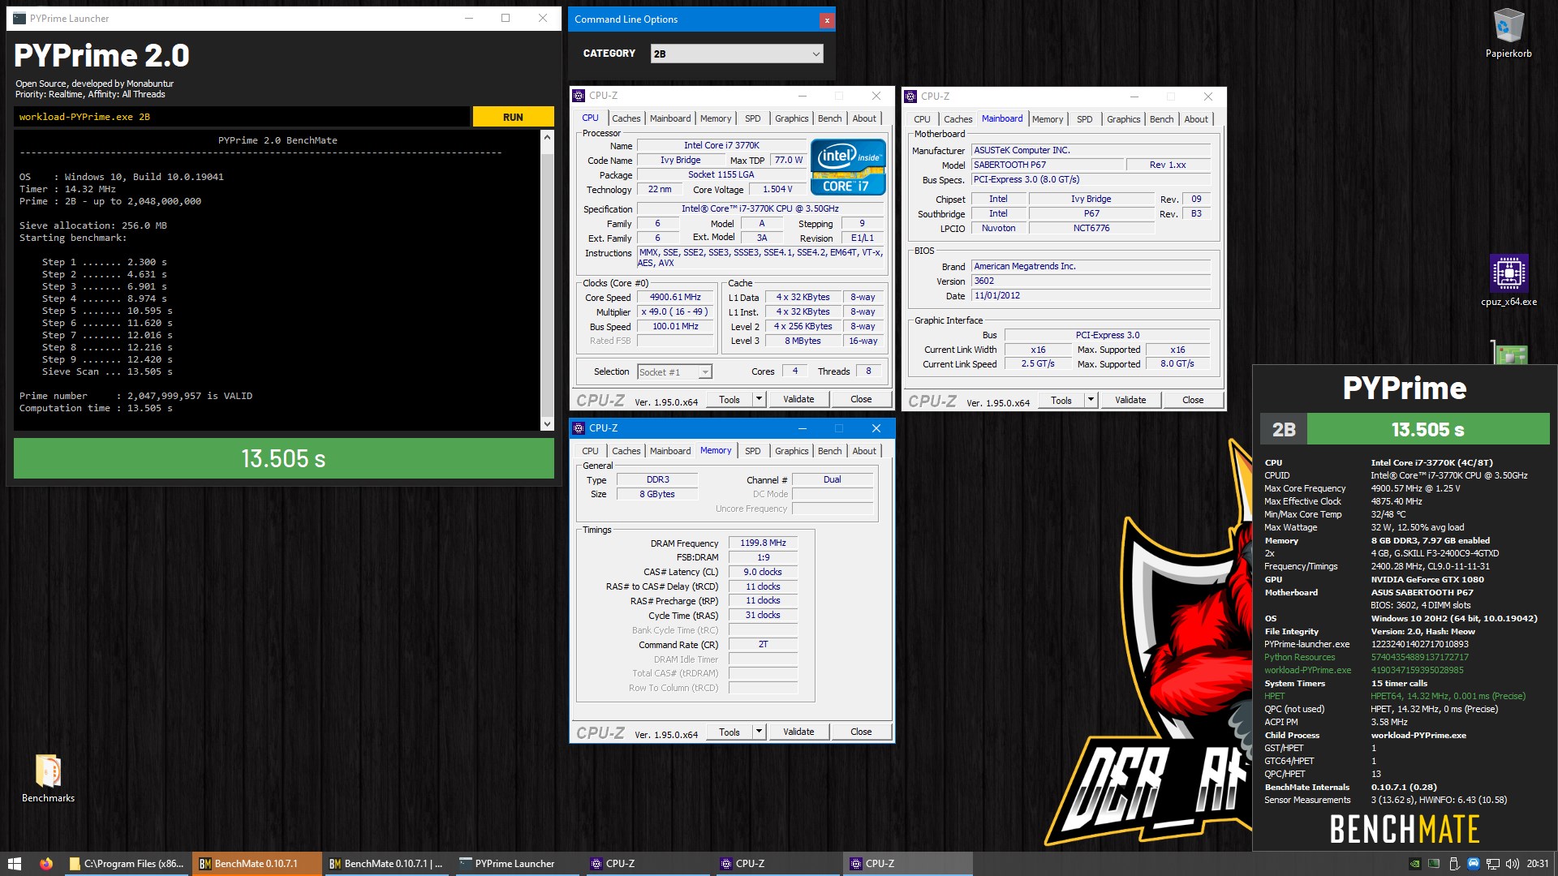Click the title icon of CPU-Z Memory window
1558x876 pixels.
[579, 428]
